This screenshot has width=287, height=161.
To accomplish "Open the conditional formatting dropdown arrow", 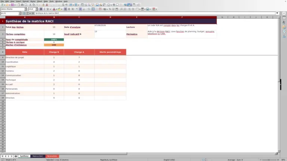I will 156,9.
